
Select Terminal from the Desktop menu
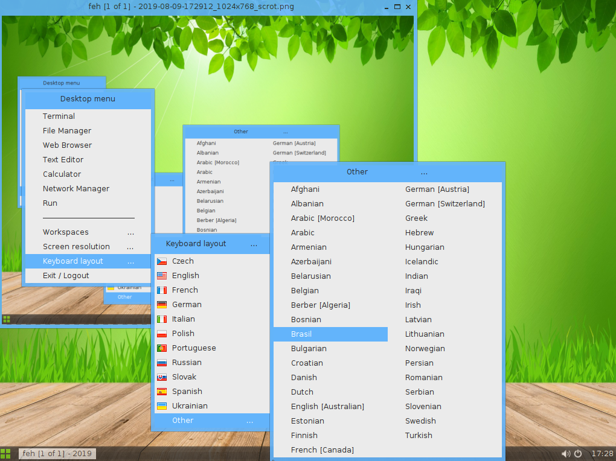tap(59, 116)
